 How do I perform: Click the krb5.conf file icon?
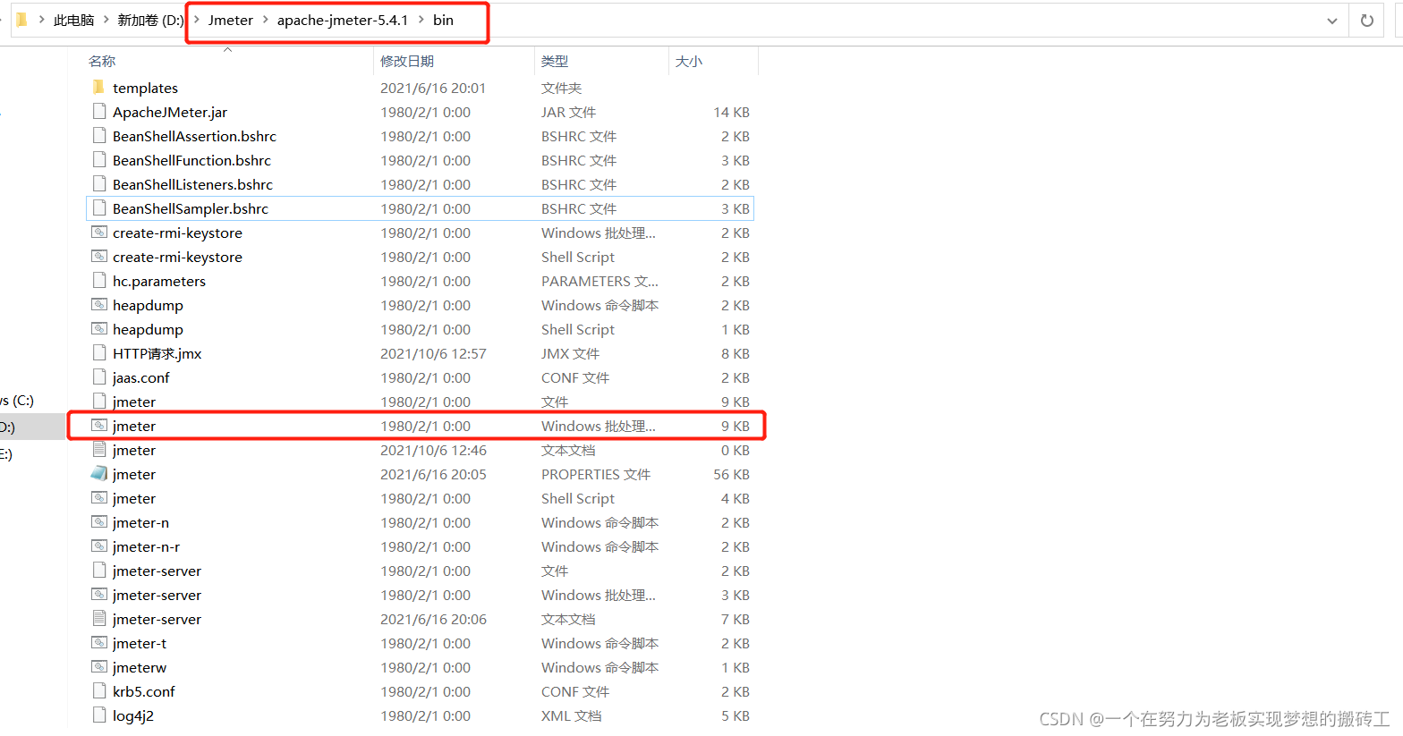point(99,691)
